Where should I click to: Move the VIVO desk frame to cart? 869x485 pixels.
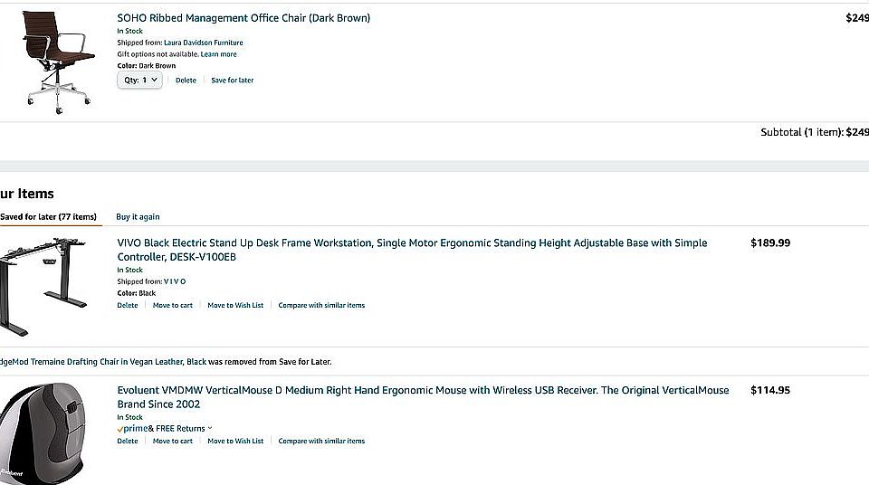[173, 306]
